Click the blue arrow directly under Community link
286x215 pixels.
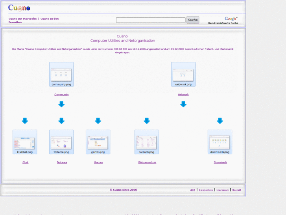(x=61, y=104)
